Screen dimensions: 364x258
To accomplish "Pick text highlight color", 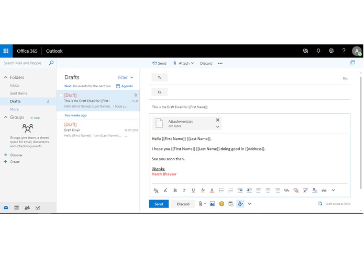I will (203, 190).
